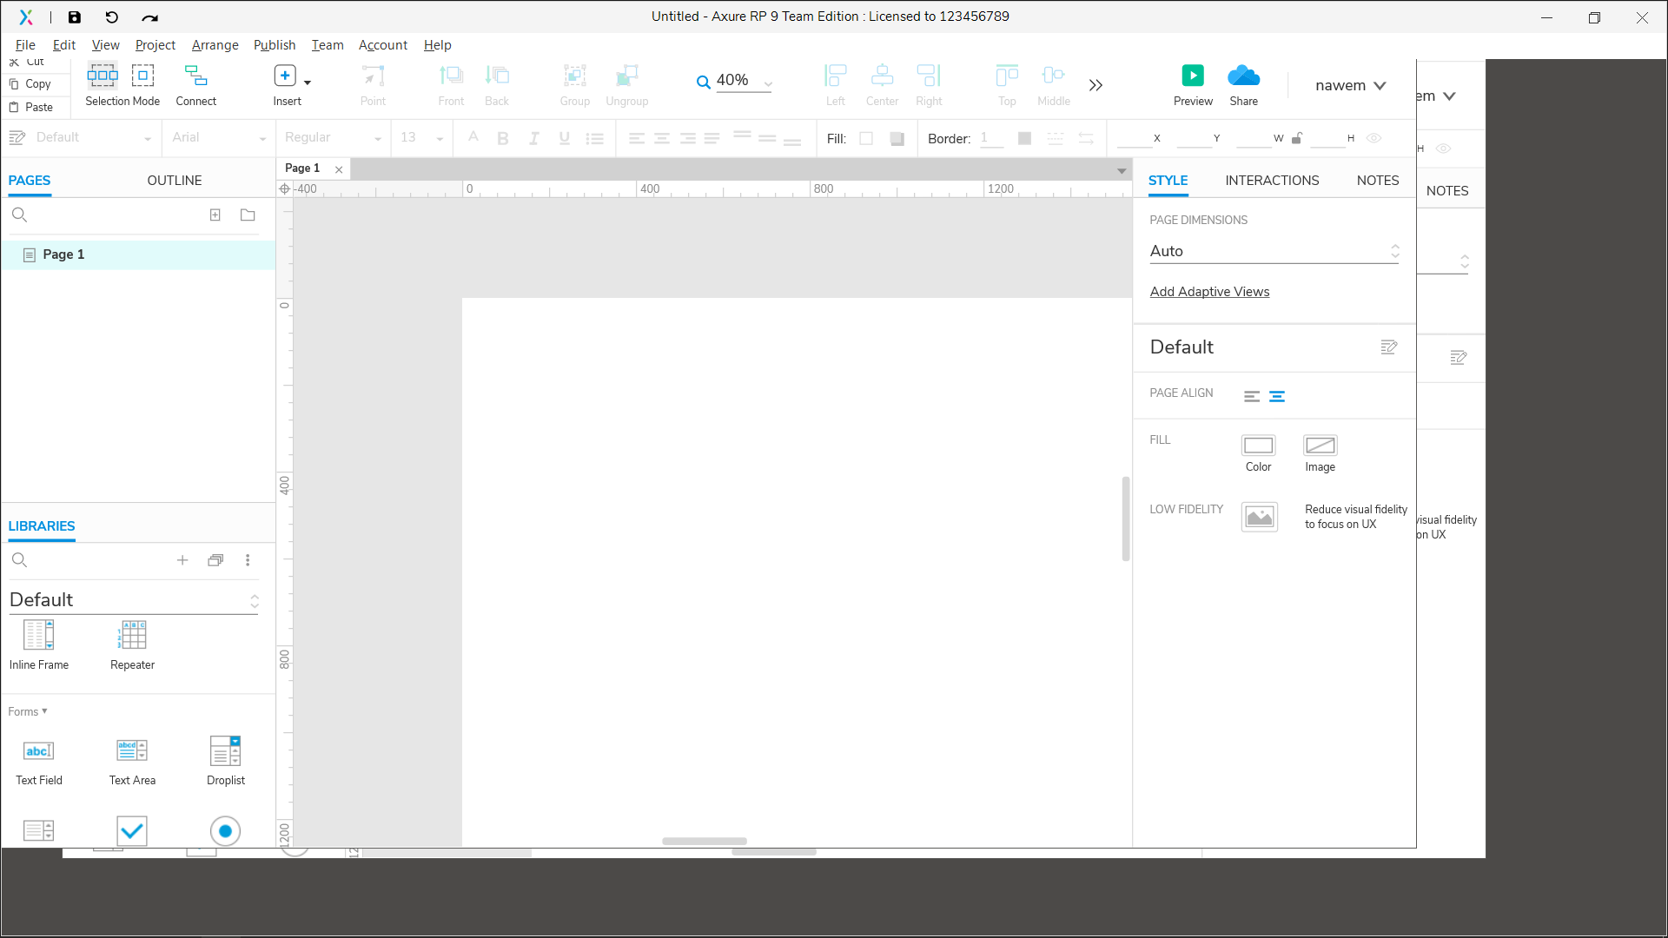Click the Add Page icon
1668x938 pixels.
click(215, 215)
